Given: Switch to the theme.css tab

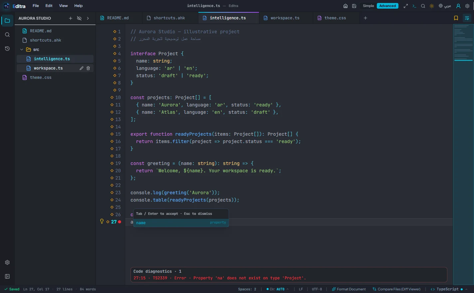Looking at the screenshot, I should pos(336,18).
